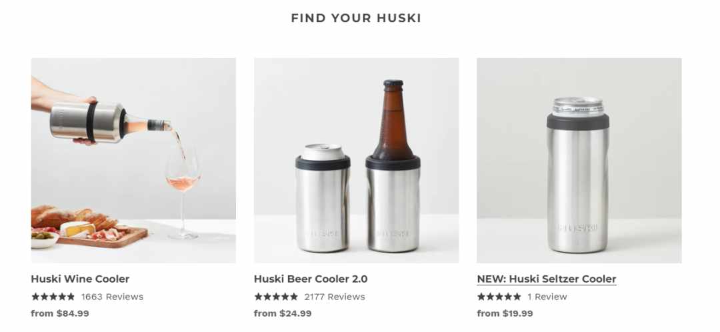
Task: Click the engraved logo on the seltzer cooler
Action: pyautogui.click(x=577, y=228)
